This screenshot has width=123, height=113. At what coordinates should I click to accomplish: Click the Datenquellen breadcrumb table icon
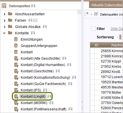[96, 14]
